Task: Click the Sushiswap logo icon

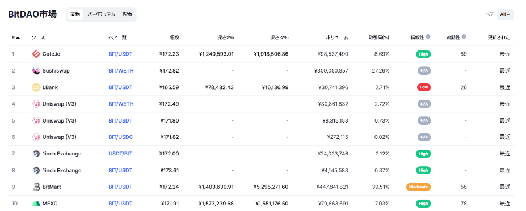Action: click(36, 71)
